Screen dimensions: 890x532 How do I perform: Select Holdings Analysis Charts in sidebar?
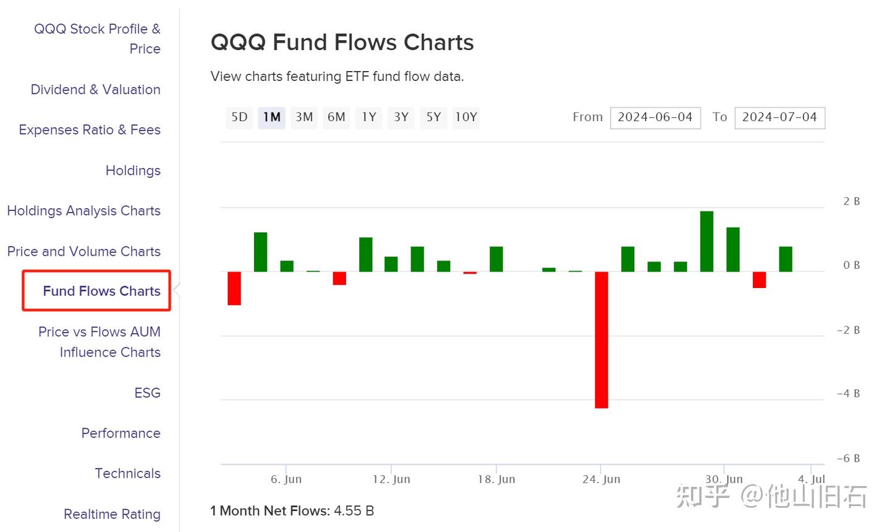pos(84,211)
